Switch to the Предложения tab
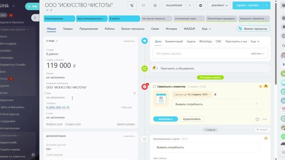This screenshot has width=285, height=160. tap(89, 29)
